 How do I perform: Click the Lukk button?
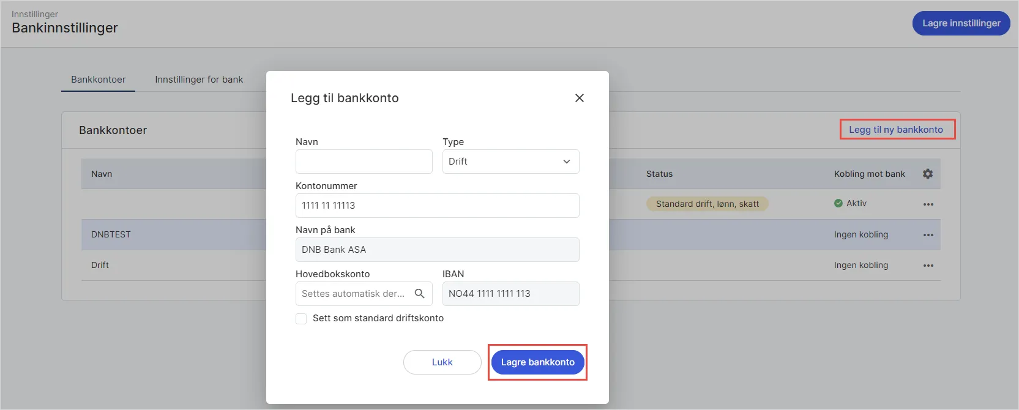pyautogui.click(x=442, y=362)
